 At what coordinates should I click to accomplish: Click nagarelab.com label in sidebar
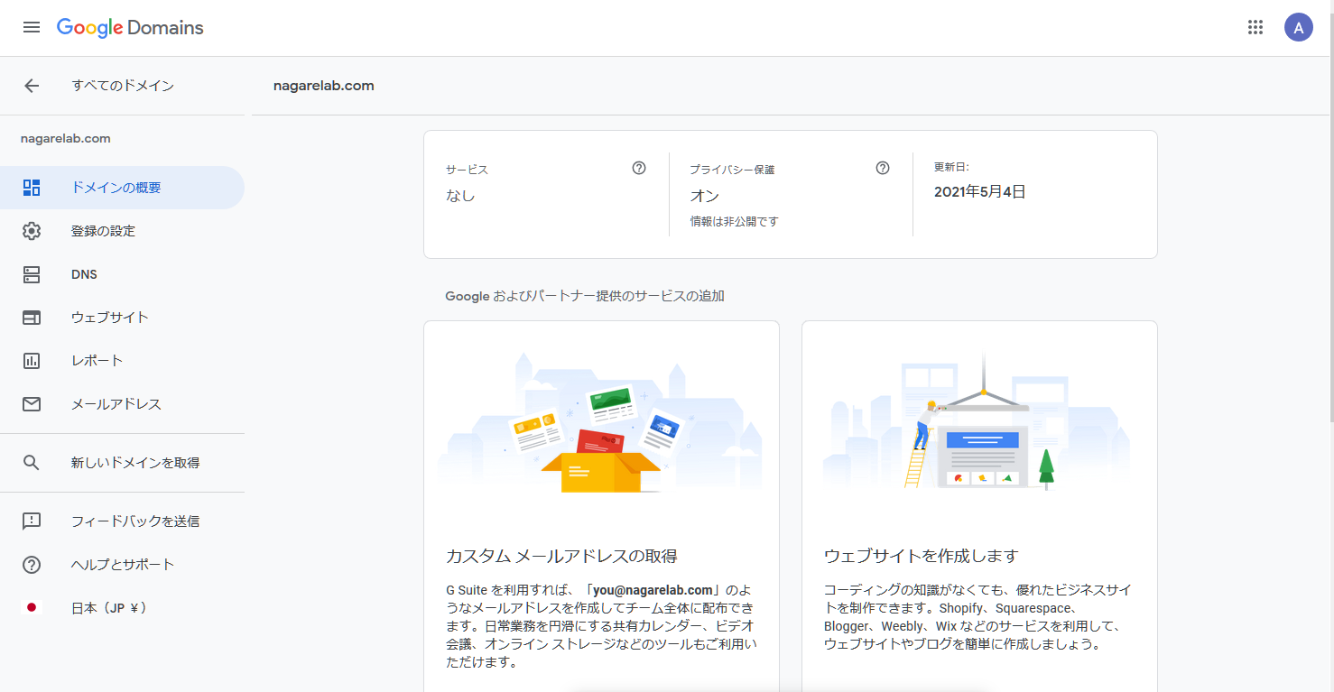[66, 139]
